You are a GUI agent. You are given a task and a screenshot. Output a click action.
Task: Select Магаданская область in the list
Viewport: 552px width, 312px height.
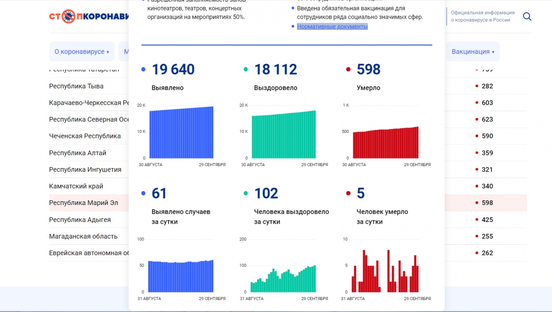(83, 236)
